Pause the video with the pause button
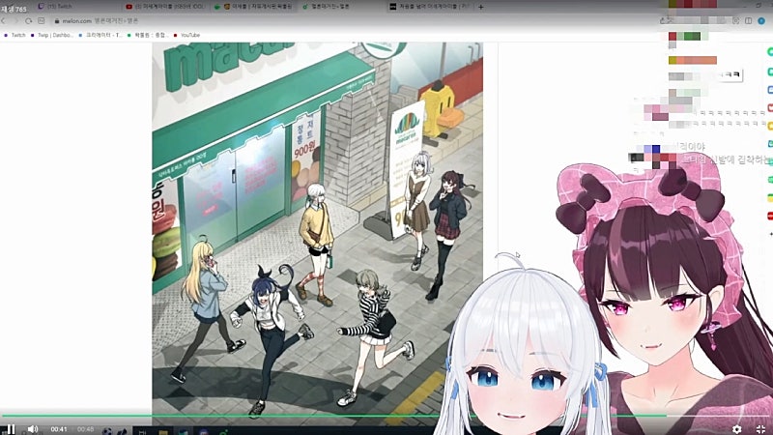 (x=11, y=429)
